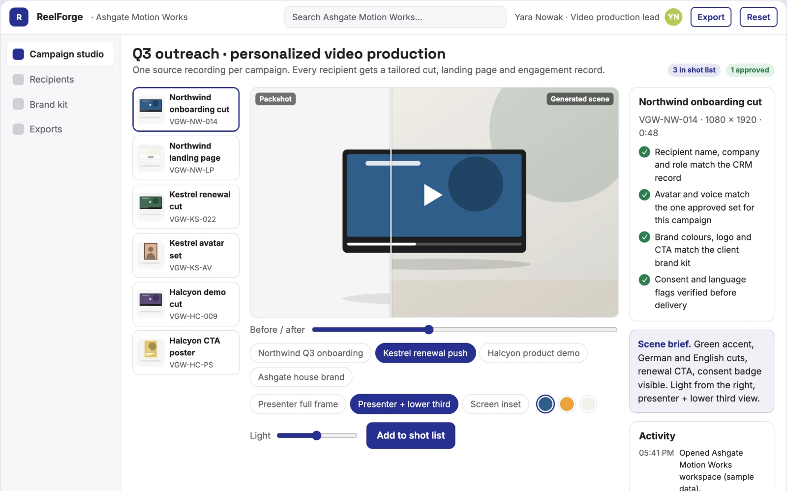Screen dimensions: 787x491
Task: Open the Recipients section
Action: coord(61,80)
